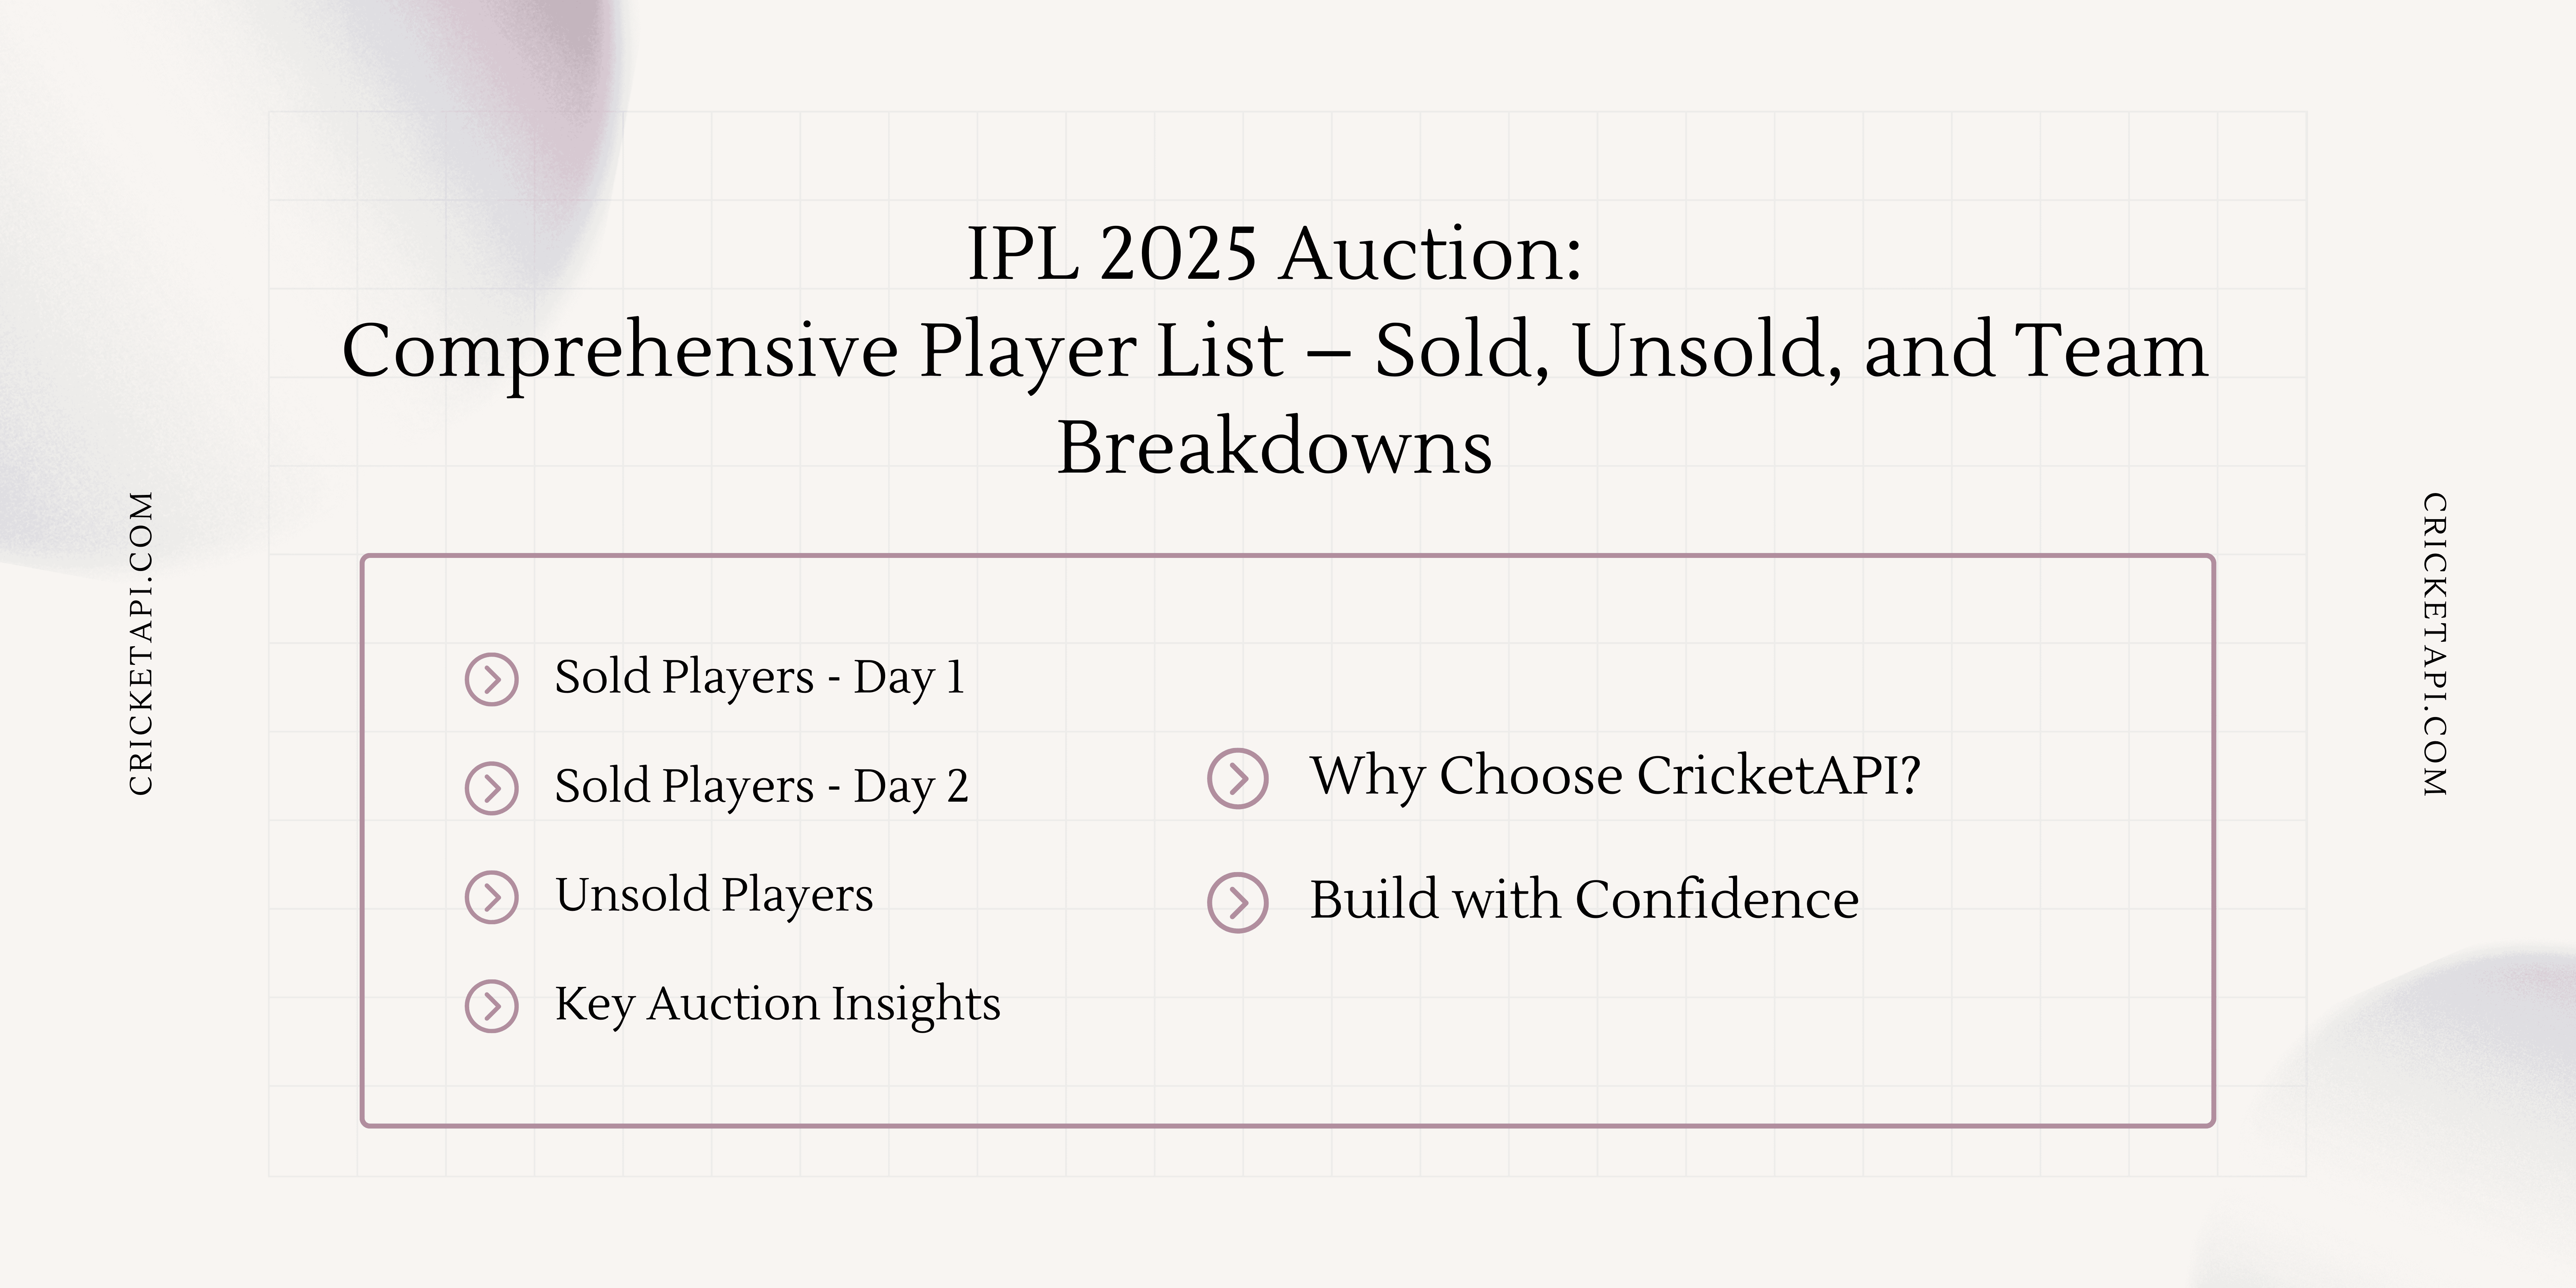Open the Sold Players - Day 1 section
This screenshot has width=2576, height=1288.
point(759,678)
